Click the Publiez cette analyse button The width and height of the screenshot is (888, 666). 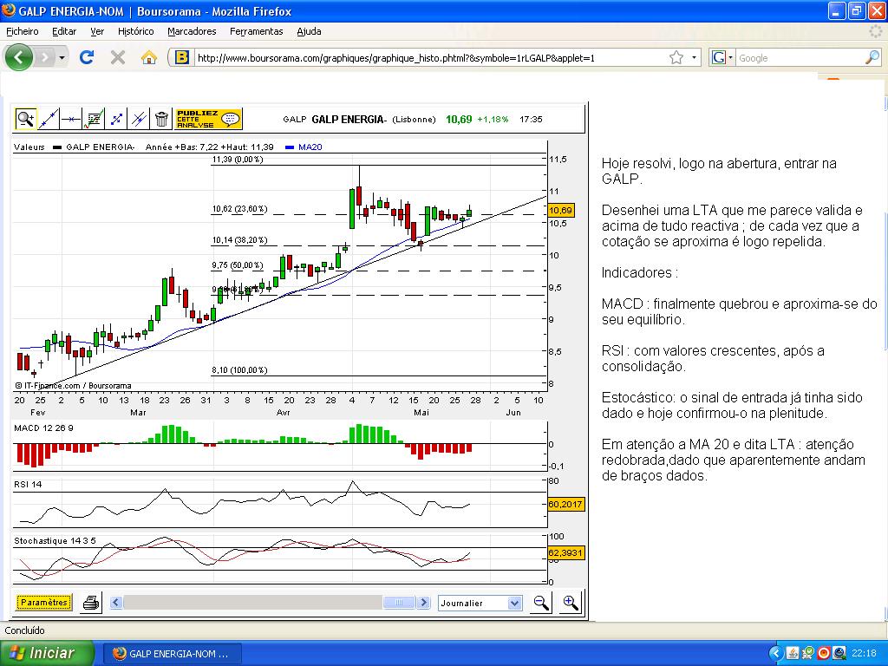click(208, 119)
